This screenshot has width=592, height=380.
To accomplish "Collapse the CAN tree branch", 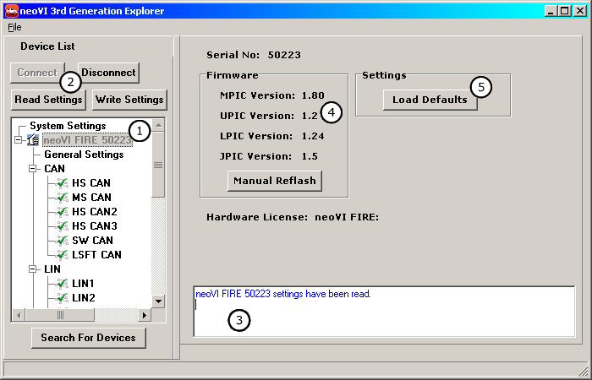I will (x=33, y=168).
